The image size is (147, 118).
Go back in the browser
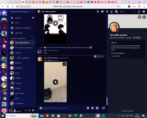(3, 6)
